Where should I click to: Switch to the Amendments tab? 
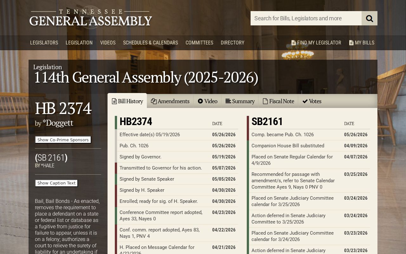[x=170, y=101]
